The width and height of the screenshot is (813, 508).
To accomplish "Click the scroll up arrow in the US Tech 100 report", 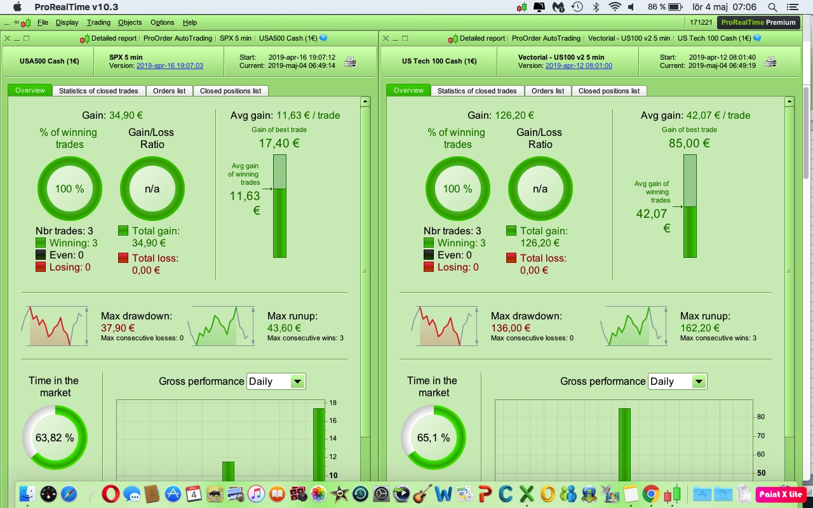I will pos(789,102).
